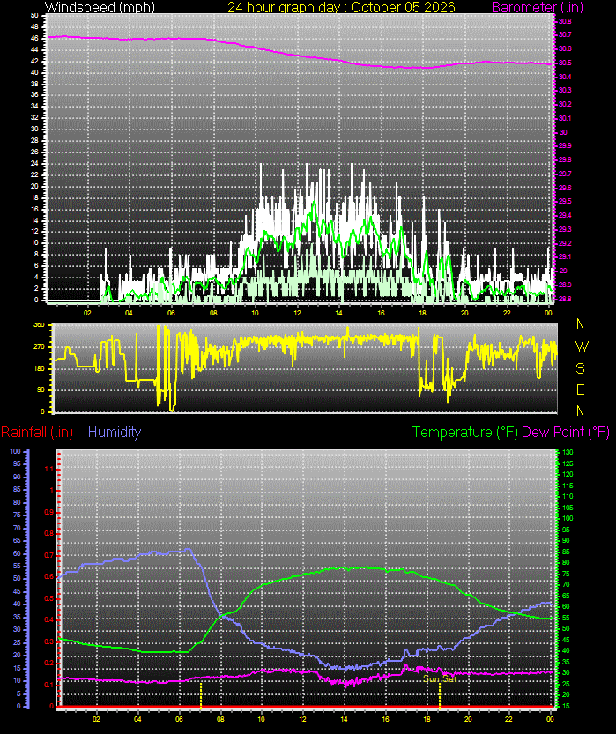Screen dimensions: 616x734
Task: Click the '90' wind direction axis value
Action: tap(41, 389)
